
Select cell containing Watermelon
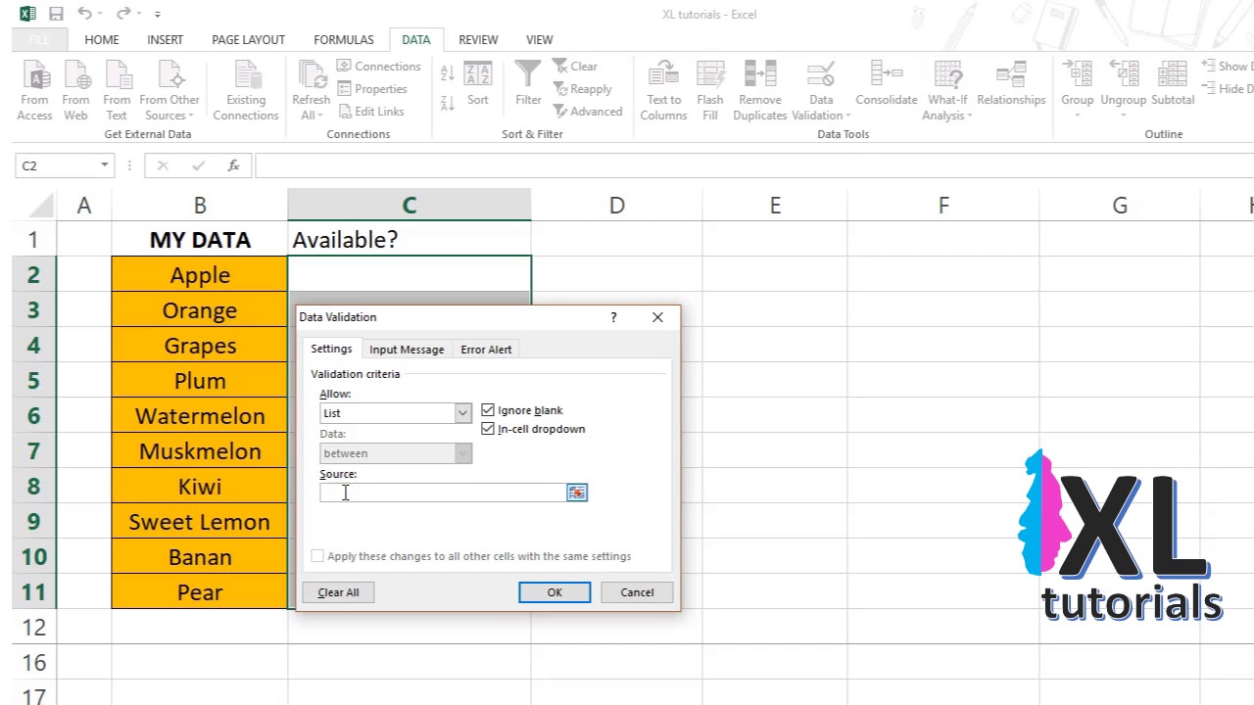click(200, 416)
